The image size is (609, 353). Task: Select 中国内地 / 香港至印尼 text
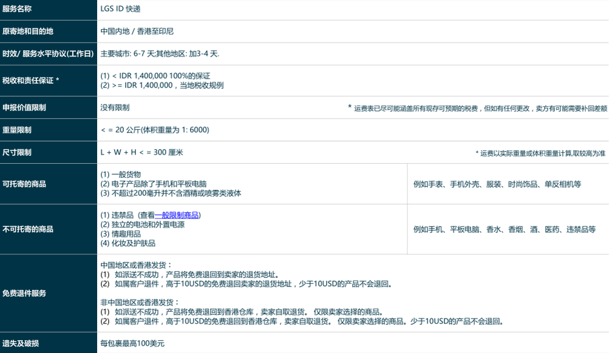(x=137, y=32)
